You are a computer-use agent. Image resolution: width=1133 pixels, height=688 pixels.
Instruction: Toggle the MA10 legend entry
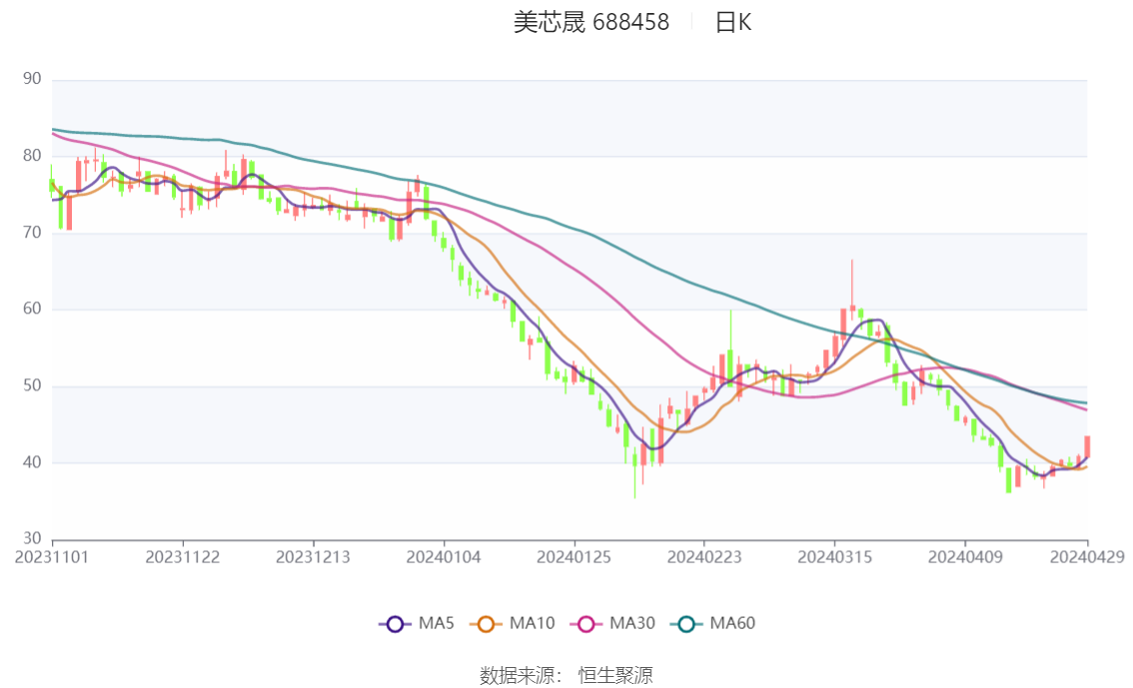click(x=513, y=624)
